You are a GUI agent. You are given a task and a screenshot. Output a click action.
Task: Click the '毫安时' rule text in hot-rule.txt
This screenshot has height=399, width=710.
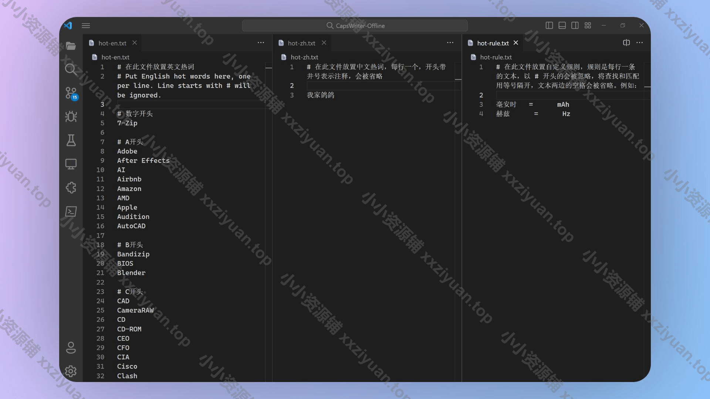(x=506, y=105)
